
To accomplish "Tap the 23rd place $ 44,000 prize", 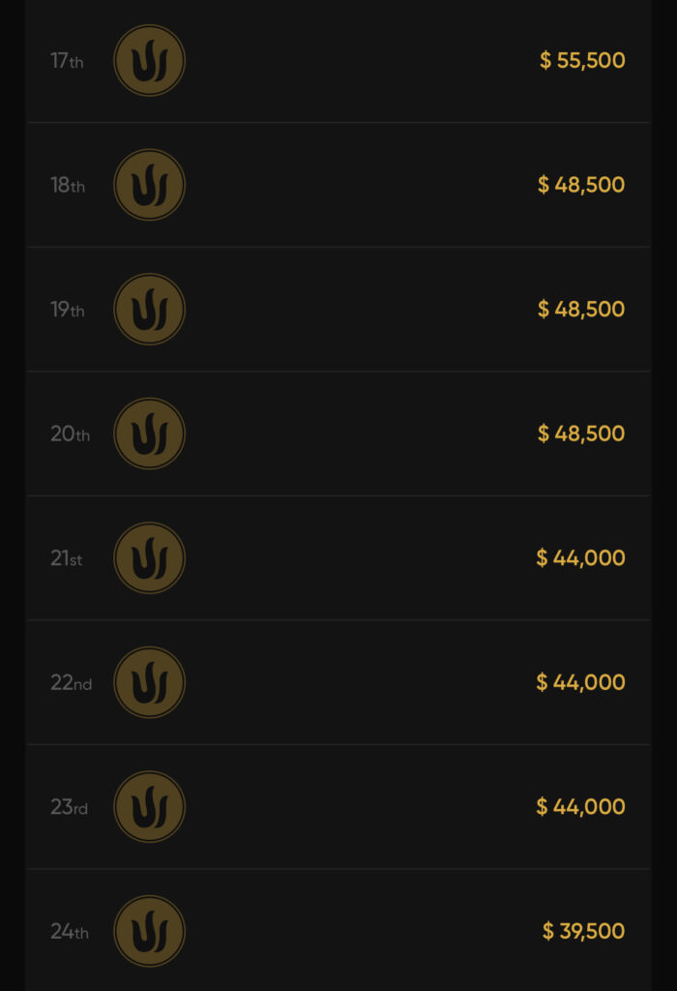I will click(580, 807).
